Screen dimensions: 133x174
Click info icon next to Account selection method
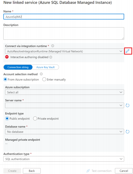click(x=41, y=74)
